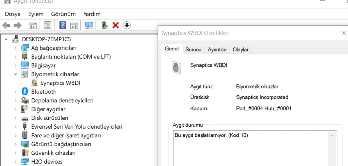The width and height of the screenshot is (348, 166).
Task: Click the Aygıt durumu scrollbar up arrow
Action: [332, 136]
